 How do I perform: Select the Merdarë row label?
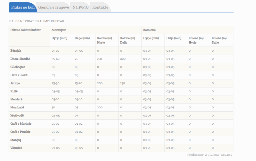pos(16,99)
